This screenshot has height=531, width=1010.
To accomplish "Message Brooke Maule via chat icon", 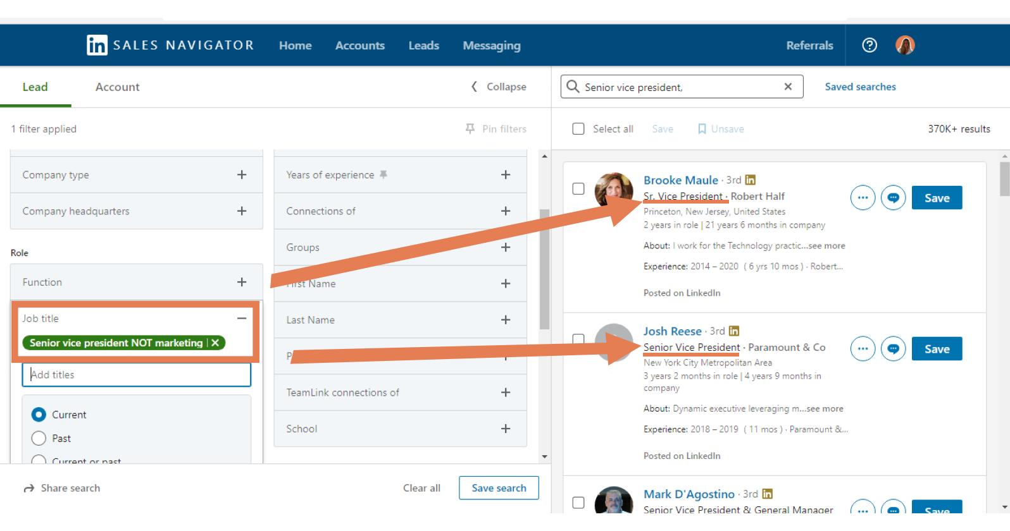I will click(893, 198).
